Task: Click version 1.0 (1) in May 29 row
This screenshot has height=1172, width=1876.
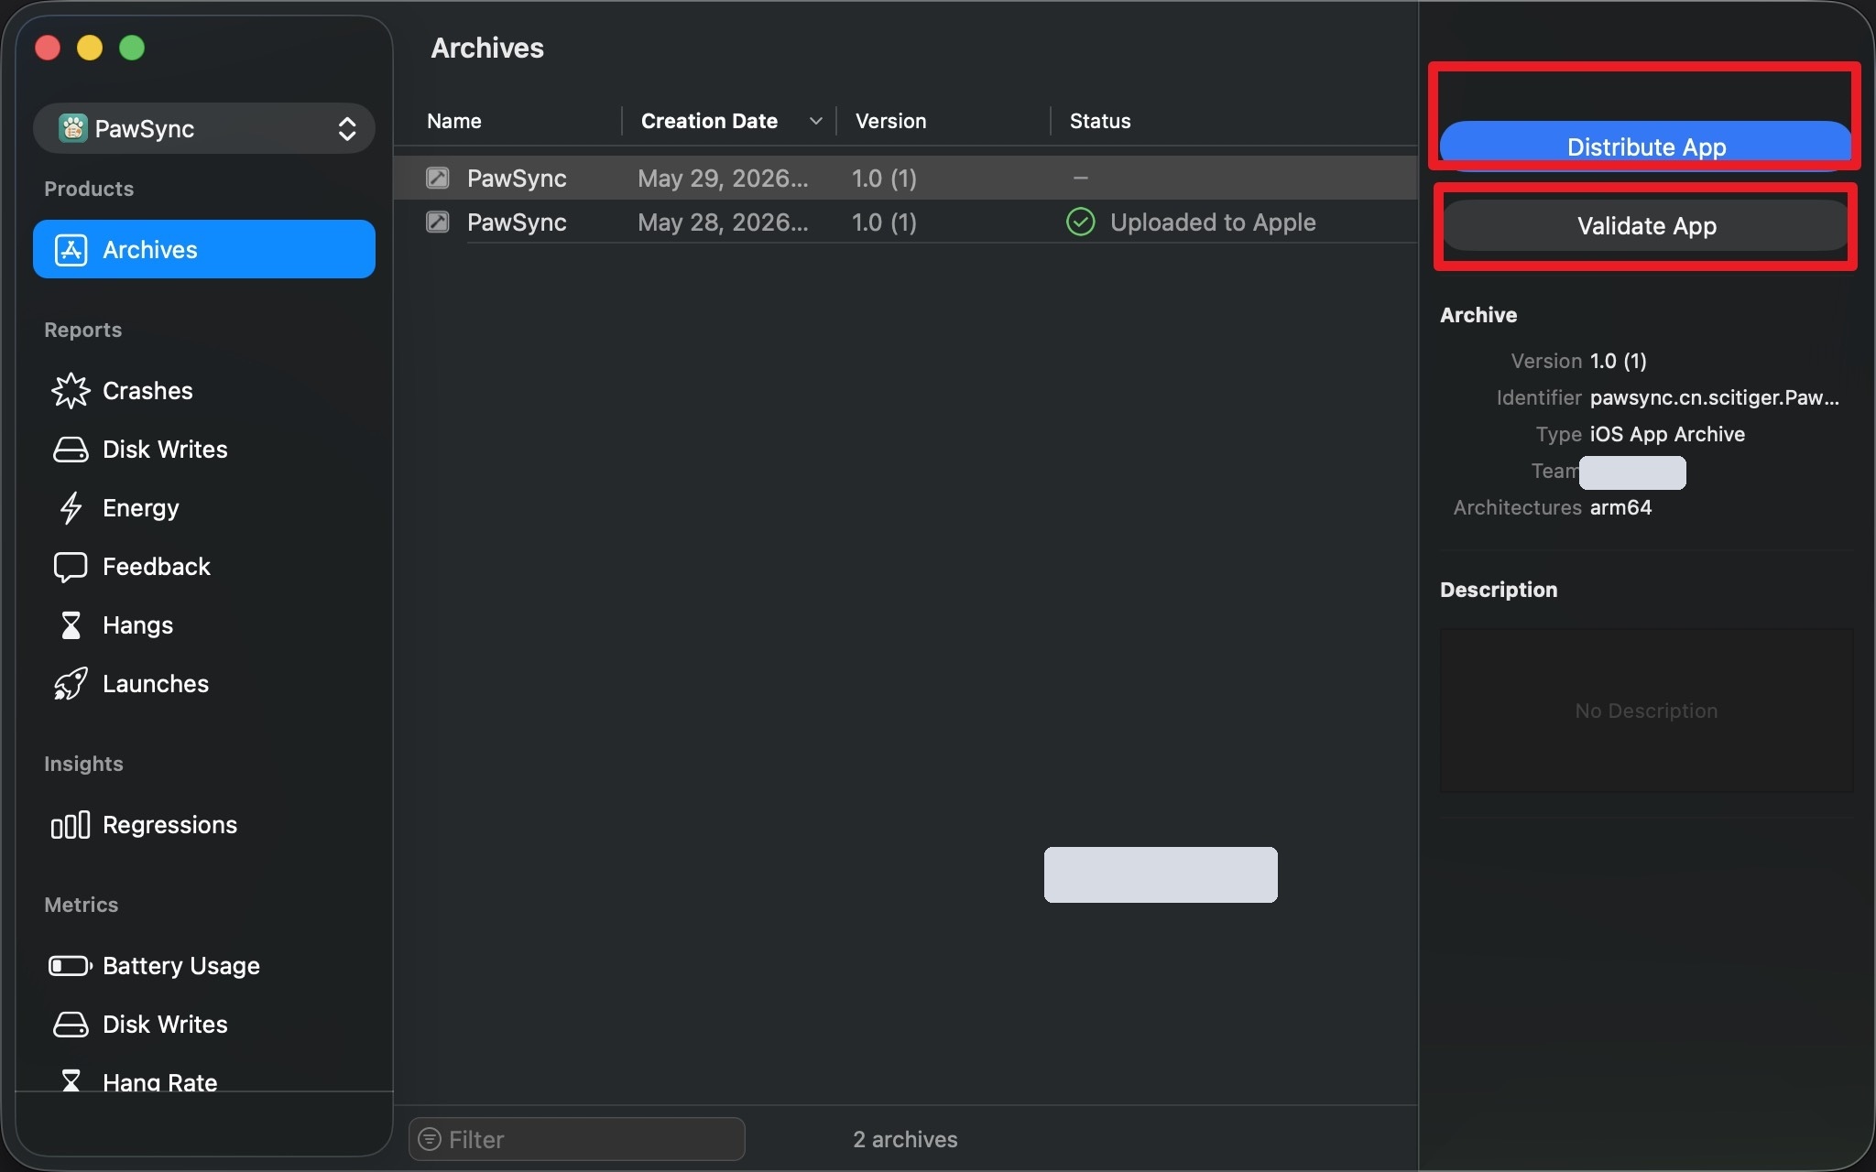Action: [x=884, y=178]
